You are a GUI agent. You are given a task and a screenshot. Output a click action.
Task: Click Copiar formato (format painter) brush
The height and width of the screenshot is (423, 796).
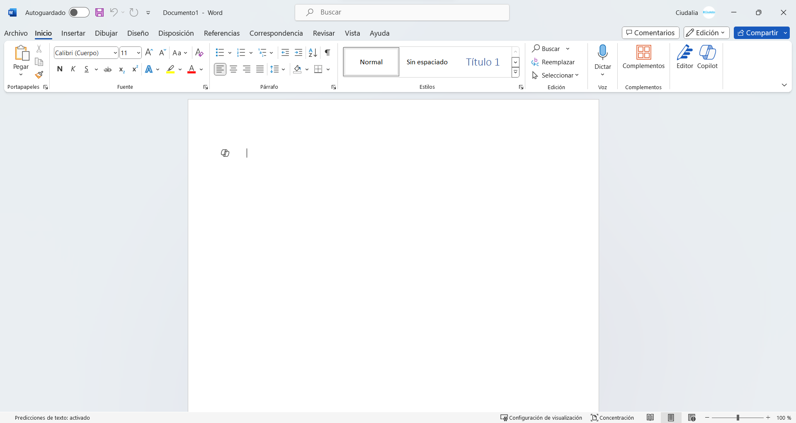click(x=39, y=75)
